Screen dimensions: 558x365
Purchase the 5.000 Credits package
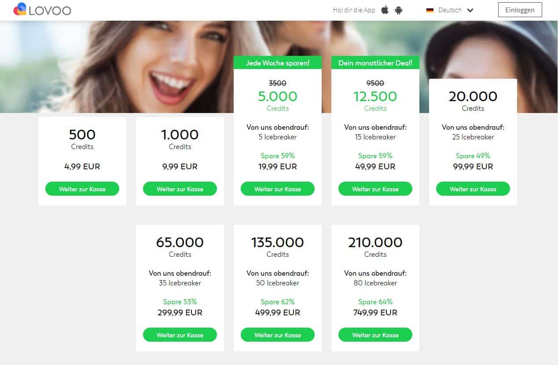click(x=277, y=189)
